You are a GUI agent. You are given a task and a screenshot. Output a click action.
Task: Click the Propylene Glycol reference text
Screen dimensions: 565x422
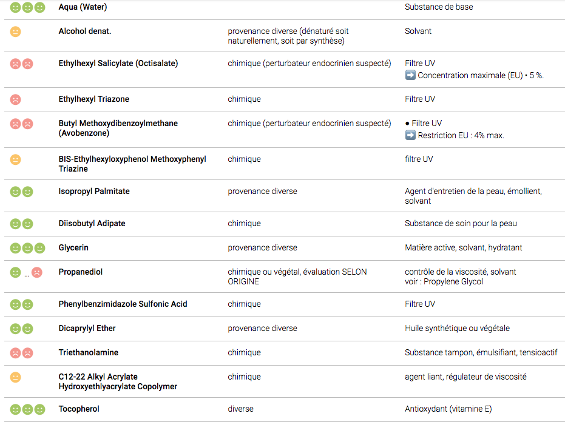[453, 281]
